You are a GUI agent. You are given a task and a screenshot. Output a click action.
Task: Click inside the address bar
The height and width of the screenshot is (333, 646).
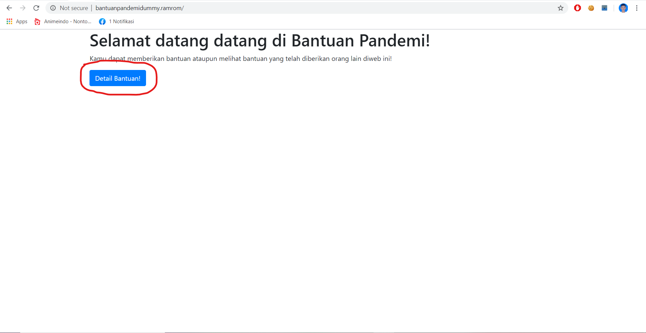(x=236, y=8)
